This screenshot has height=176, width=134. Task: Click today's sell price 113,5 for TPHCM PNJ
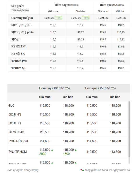point(80,61)
